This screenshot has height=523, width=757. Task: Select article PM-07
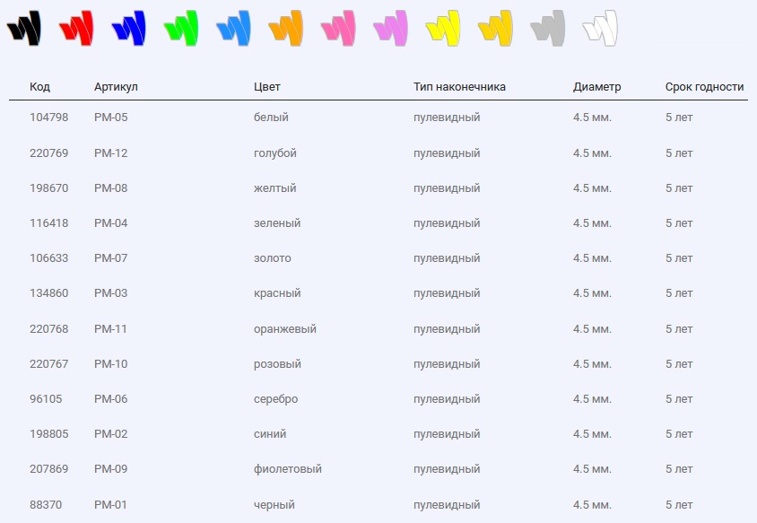click(x=111, y=257)
